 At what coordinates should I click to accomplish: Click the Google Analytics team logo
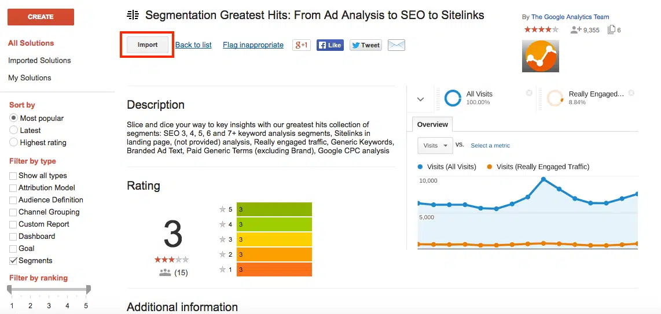click(x=540, y=56)
